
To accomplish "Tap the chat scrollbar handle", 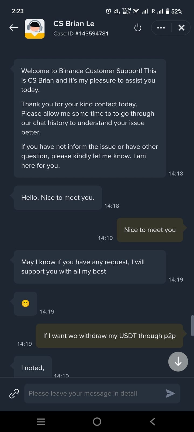I will tap(192, 325).
